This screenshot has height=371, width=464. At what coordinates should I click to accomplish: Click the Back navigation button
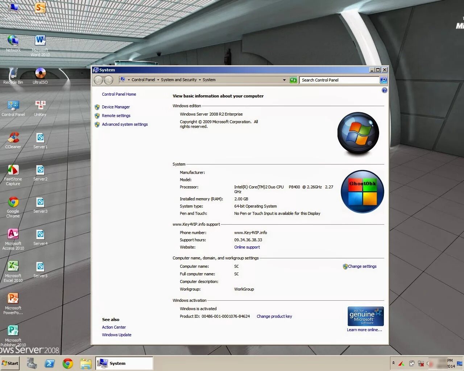[99, 80]
